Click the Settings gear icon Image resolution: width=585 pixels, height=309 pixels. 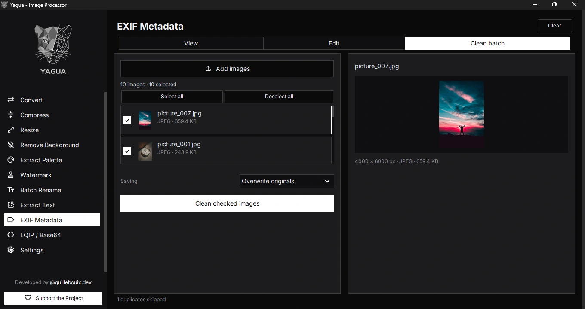11,250
